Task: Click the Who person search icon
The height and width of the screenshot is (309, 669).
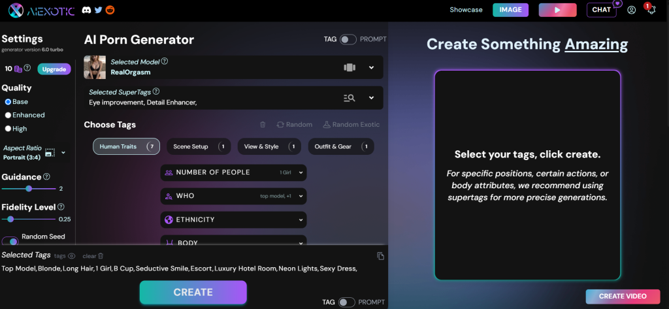Action: tap(169, 196)
